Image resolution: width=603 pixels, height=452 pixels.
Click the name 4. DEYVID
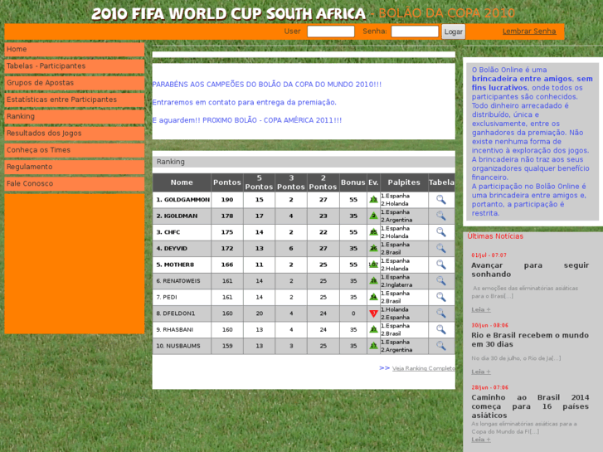click(x=172, y=249)
